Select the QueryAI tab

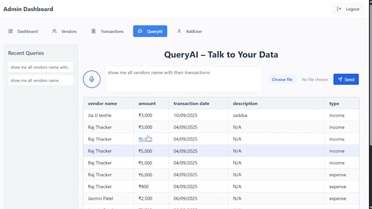[x=150, y=31]
